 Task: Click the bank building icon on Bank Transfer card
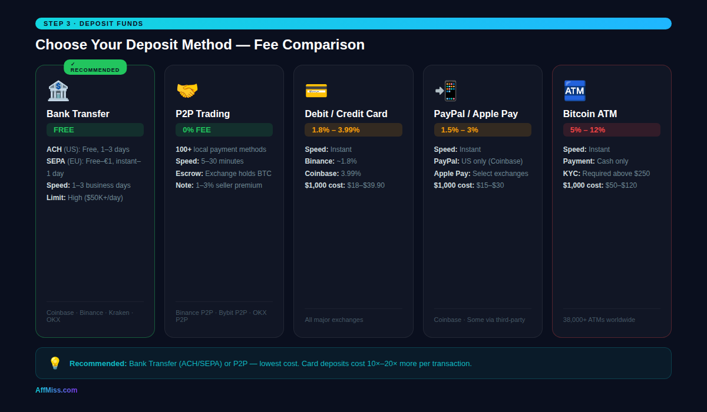(x=58, y=89)
